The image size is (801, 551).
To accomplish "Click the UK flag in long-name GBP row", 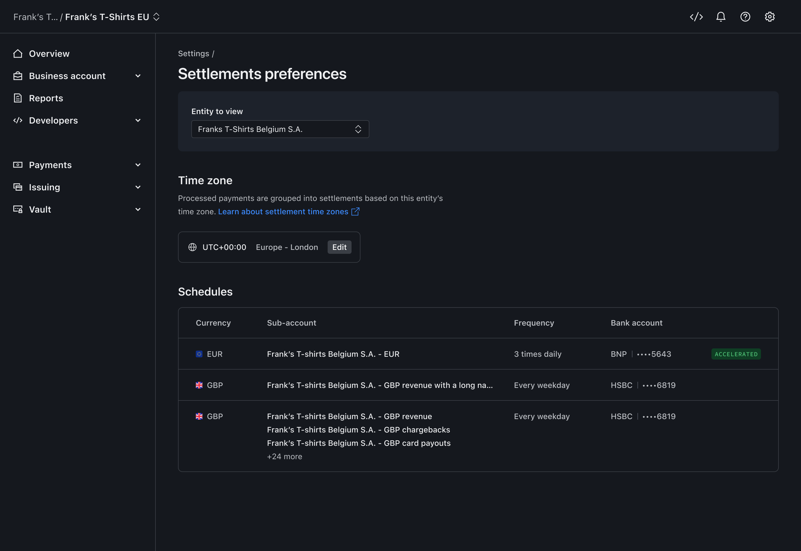I will [199, 385].
